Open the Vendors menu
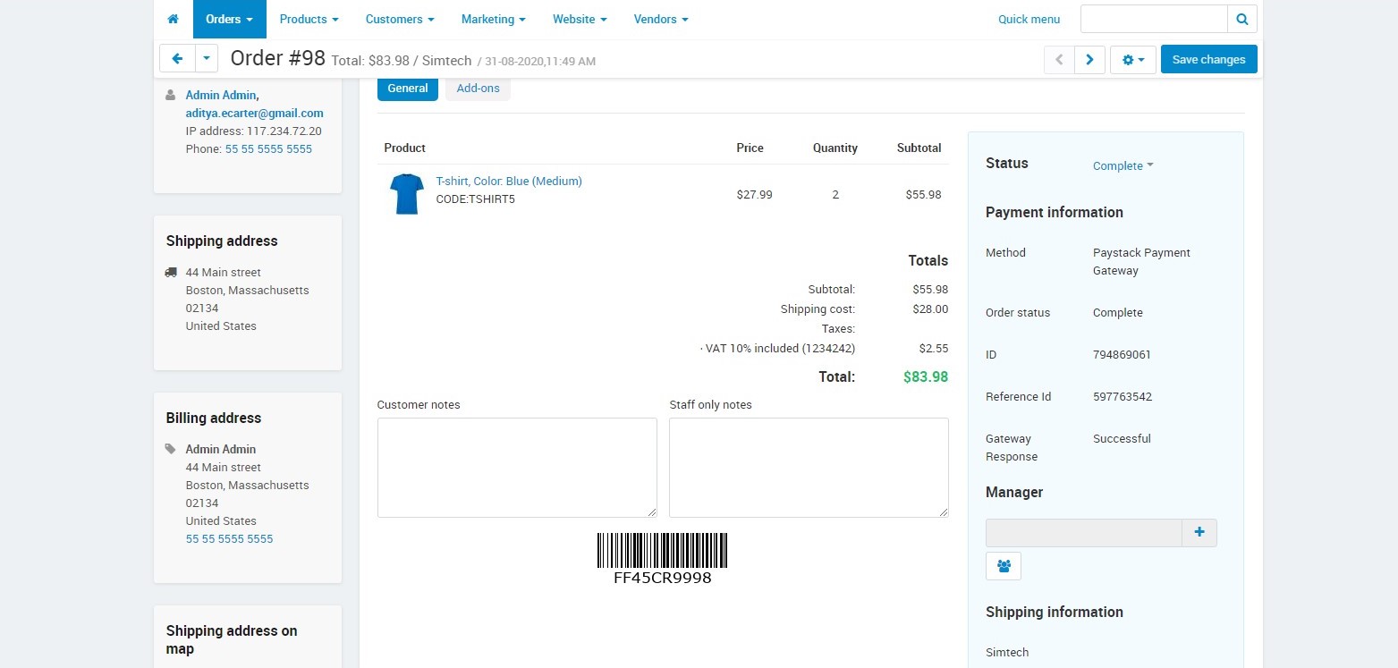Viewport: 1398px width, 668px height. [x=661, y=19]
